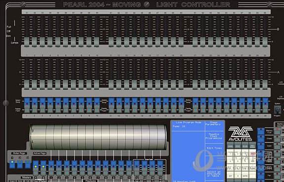The width and height of the screenshot is (284, 182).
Task: Grab bank A fader above Swap button 20
Action: 181,85
